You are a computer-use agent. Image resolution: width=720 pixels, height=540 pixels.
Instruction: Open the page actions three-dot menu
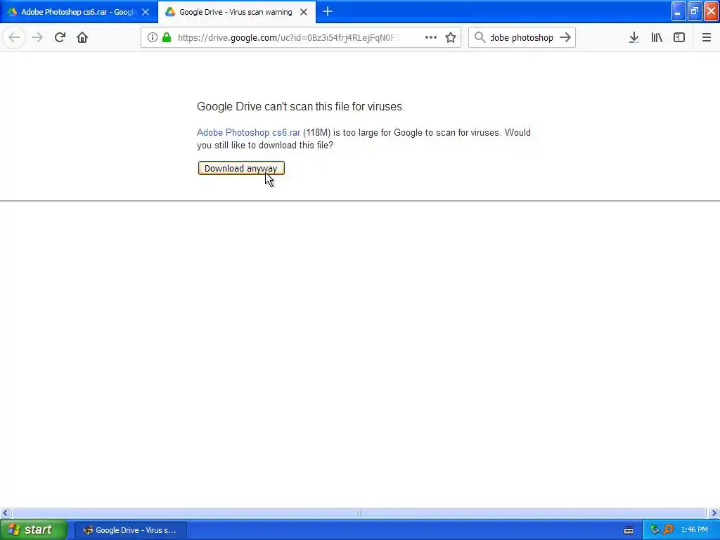click(x=431, y=38)
